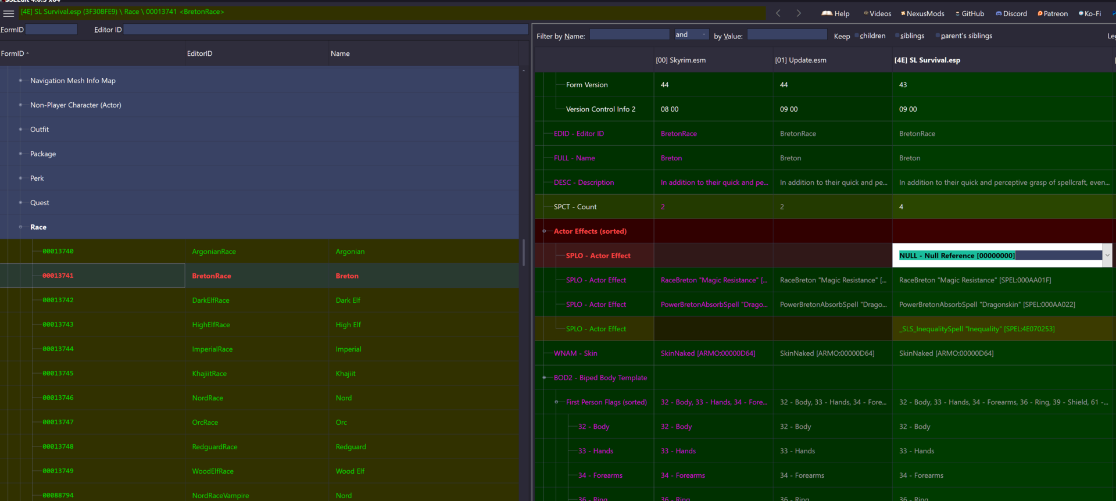Expand the Non-Player Character (Actor) node
The image size is (1116, 501).
point(20,105)
